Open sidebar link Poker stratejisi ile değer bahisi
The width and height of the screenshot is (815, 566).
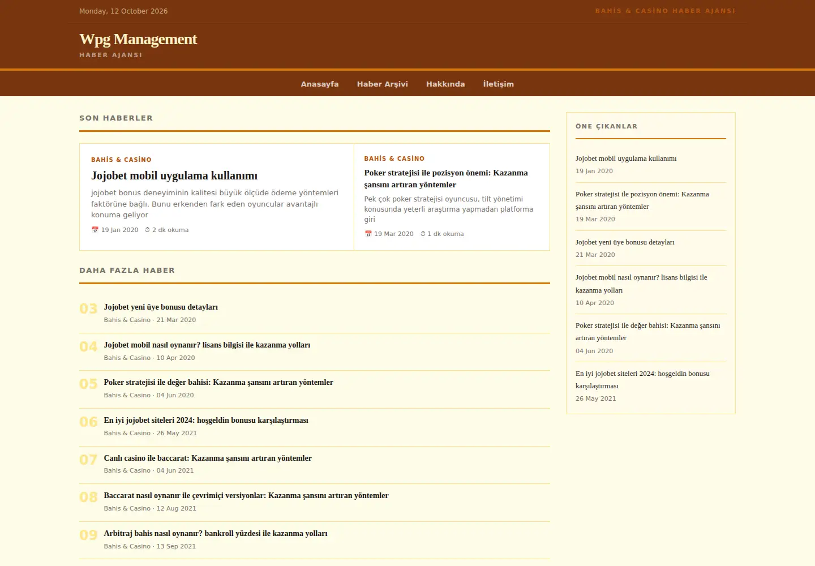click(648, 332)
